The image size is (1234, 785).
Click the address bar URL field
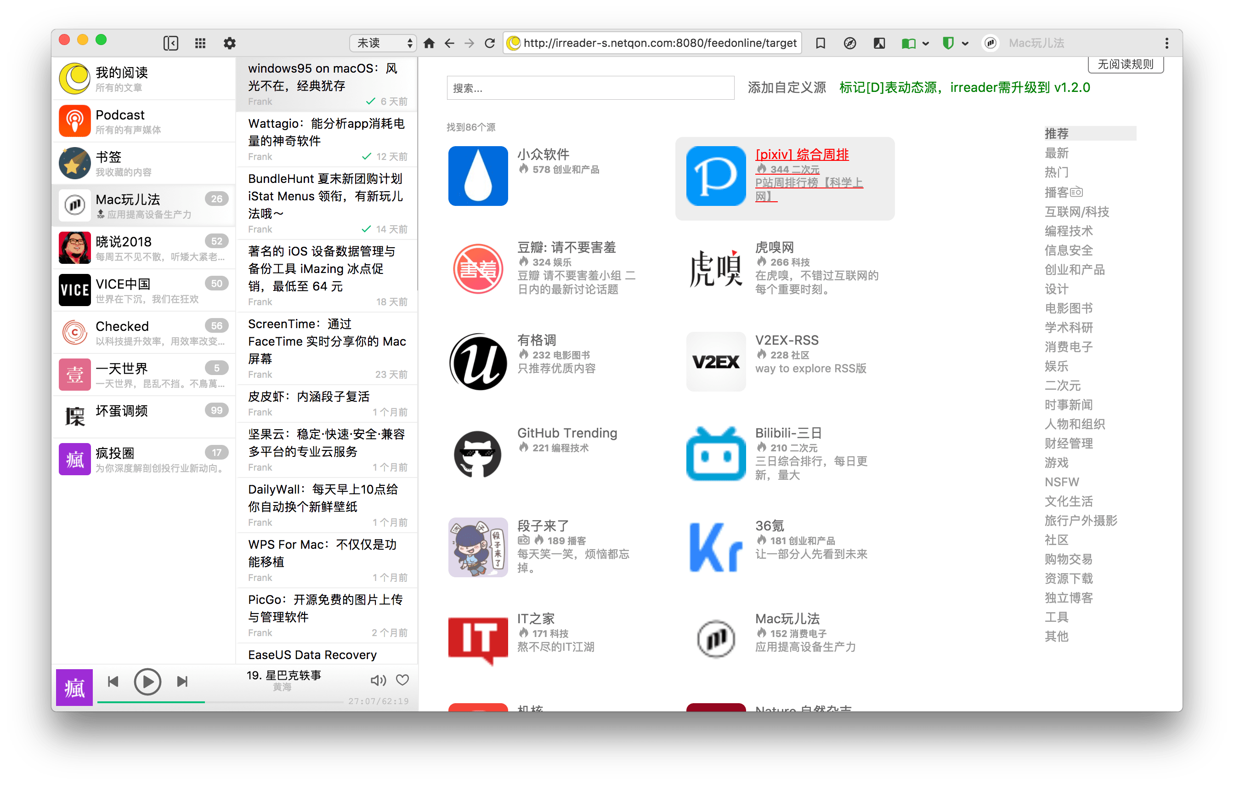coord(652,43)
